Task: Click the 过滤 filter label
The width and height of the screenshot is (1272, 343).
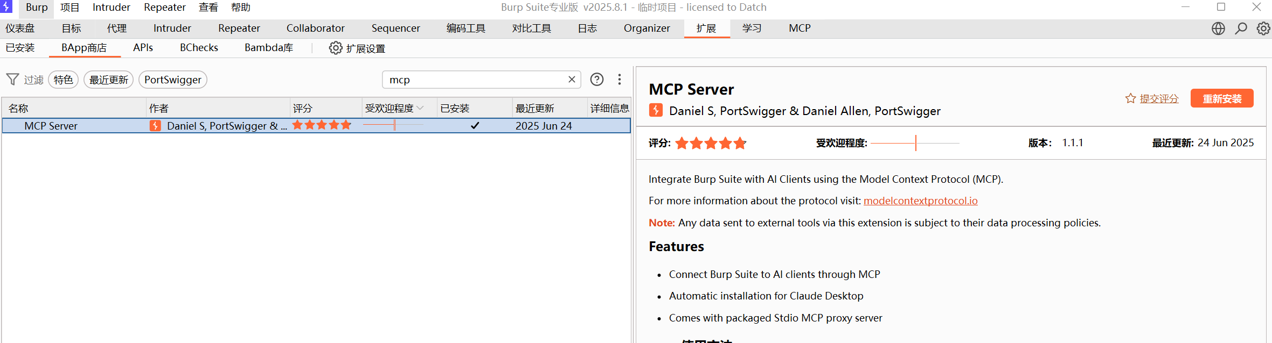Action: click(33, 80)
